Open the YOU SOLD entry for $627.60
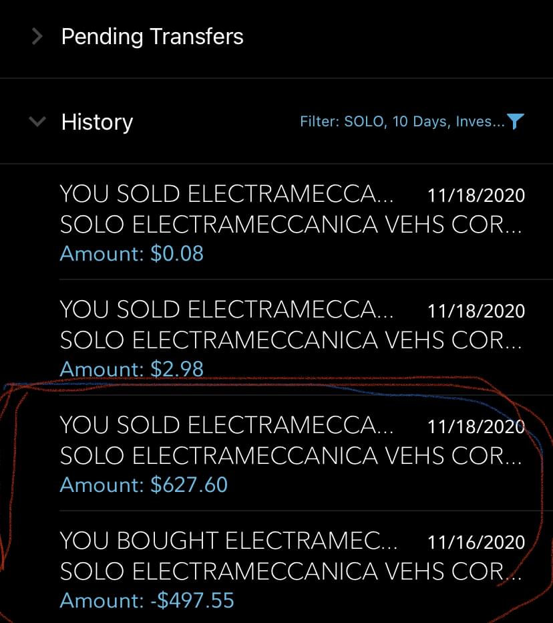This screenshot has height=623, width=553. (x=227, y=426)
